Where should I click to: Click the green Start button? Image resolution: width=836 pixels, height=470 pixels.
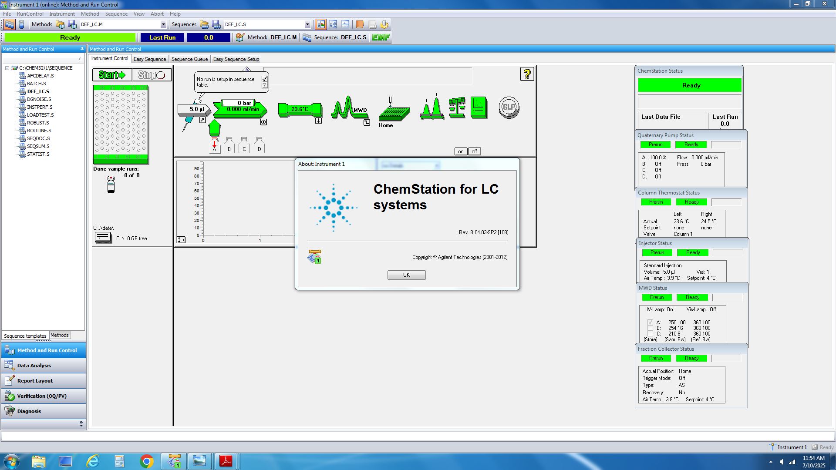pyautogui.click(x=112, y=75)
